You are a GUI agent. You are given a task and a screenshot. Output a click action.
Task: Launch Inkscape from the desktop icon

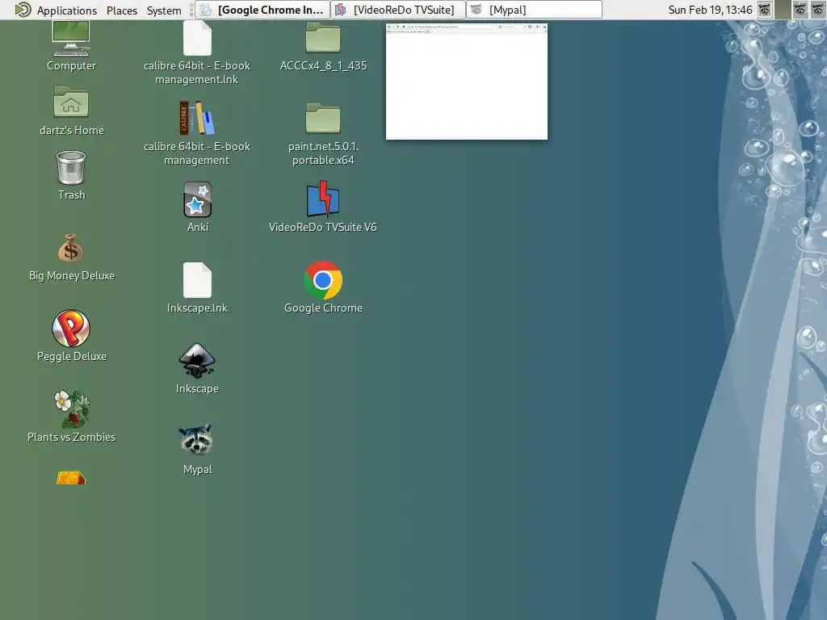197,361
